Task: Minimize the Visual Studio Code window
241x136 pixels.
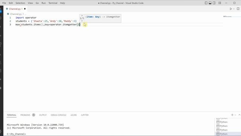Action: coord(226,3)
